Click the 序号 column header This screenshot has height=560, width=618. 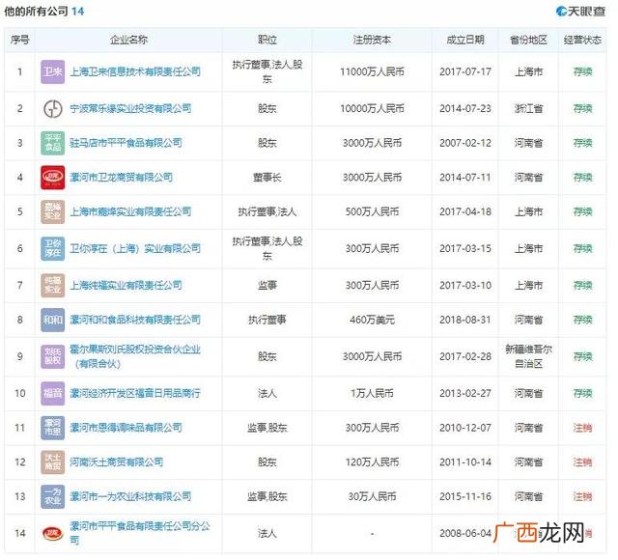click(19, 40)
